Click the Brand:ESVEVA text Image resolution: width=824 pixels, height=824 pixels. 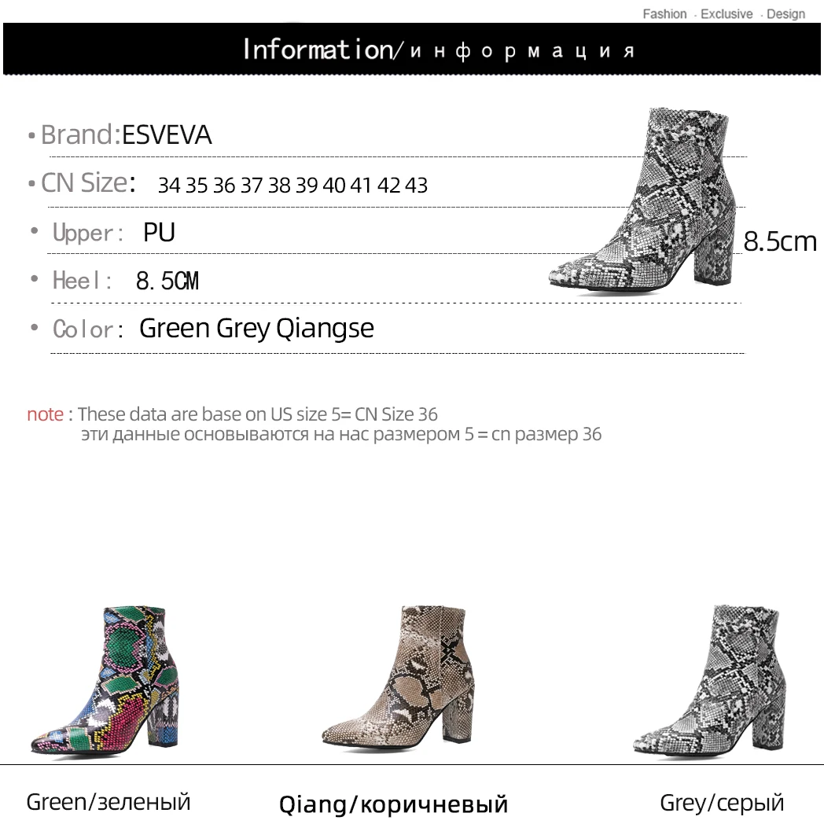[x=126, y=134]
